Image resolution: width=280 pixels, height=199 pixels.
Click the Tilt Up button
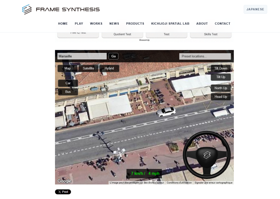221,77
